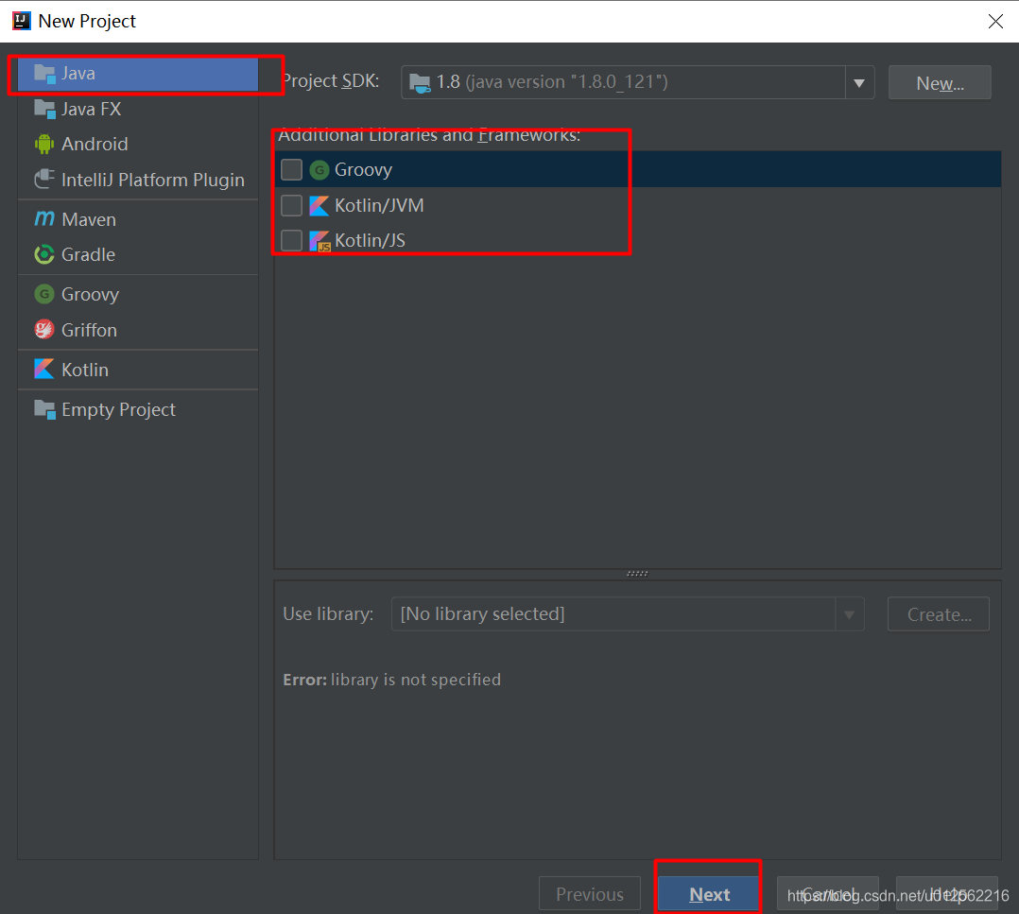Image resolution: width=1019 pixels, height=914 pixels.
Task: Click the Create... library button
Action: [x=939, y=613]
